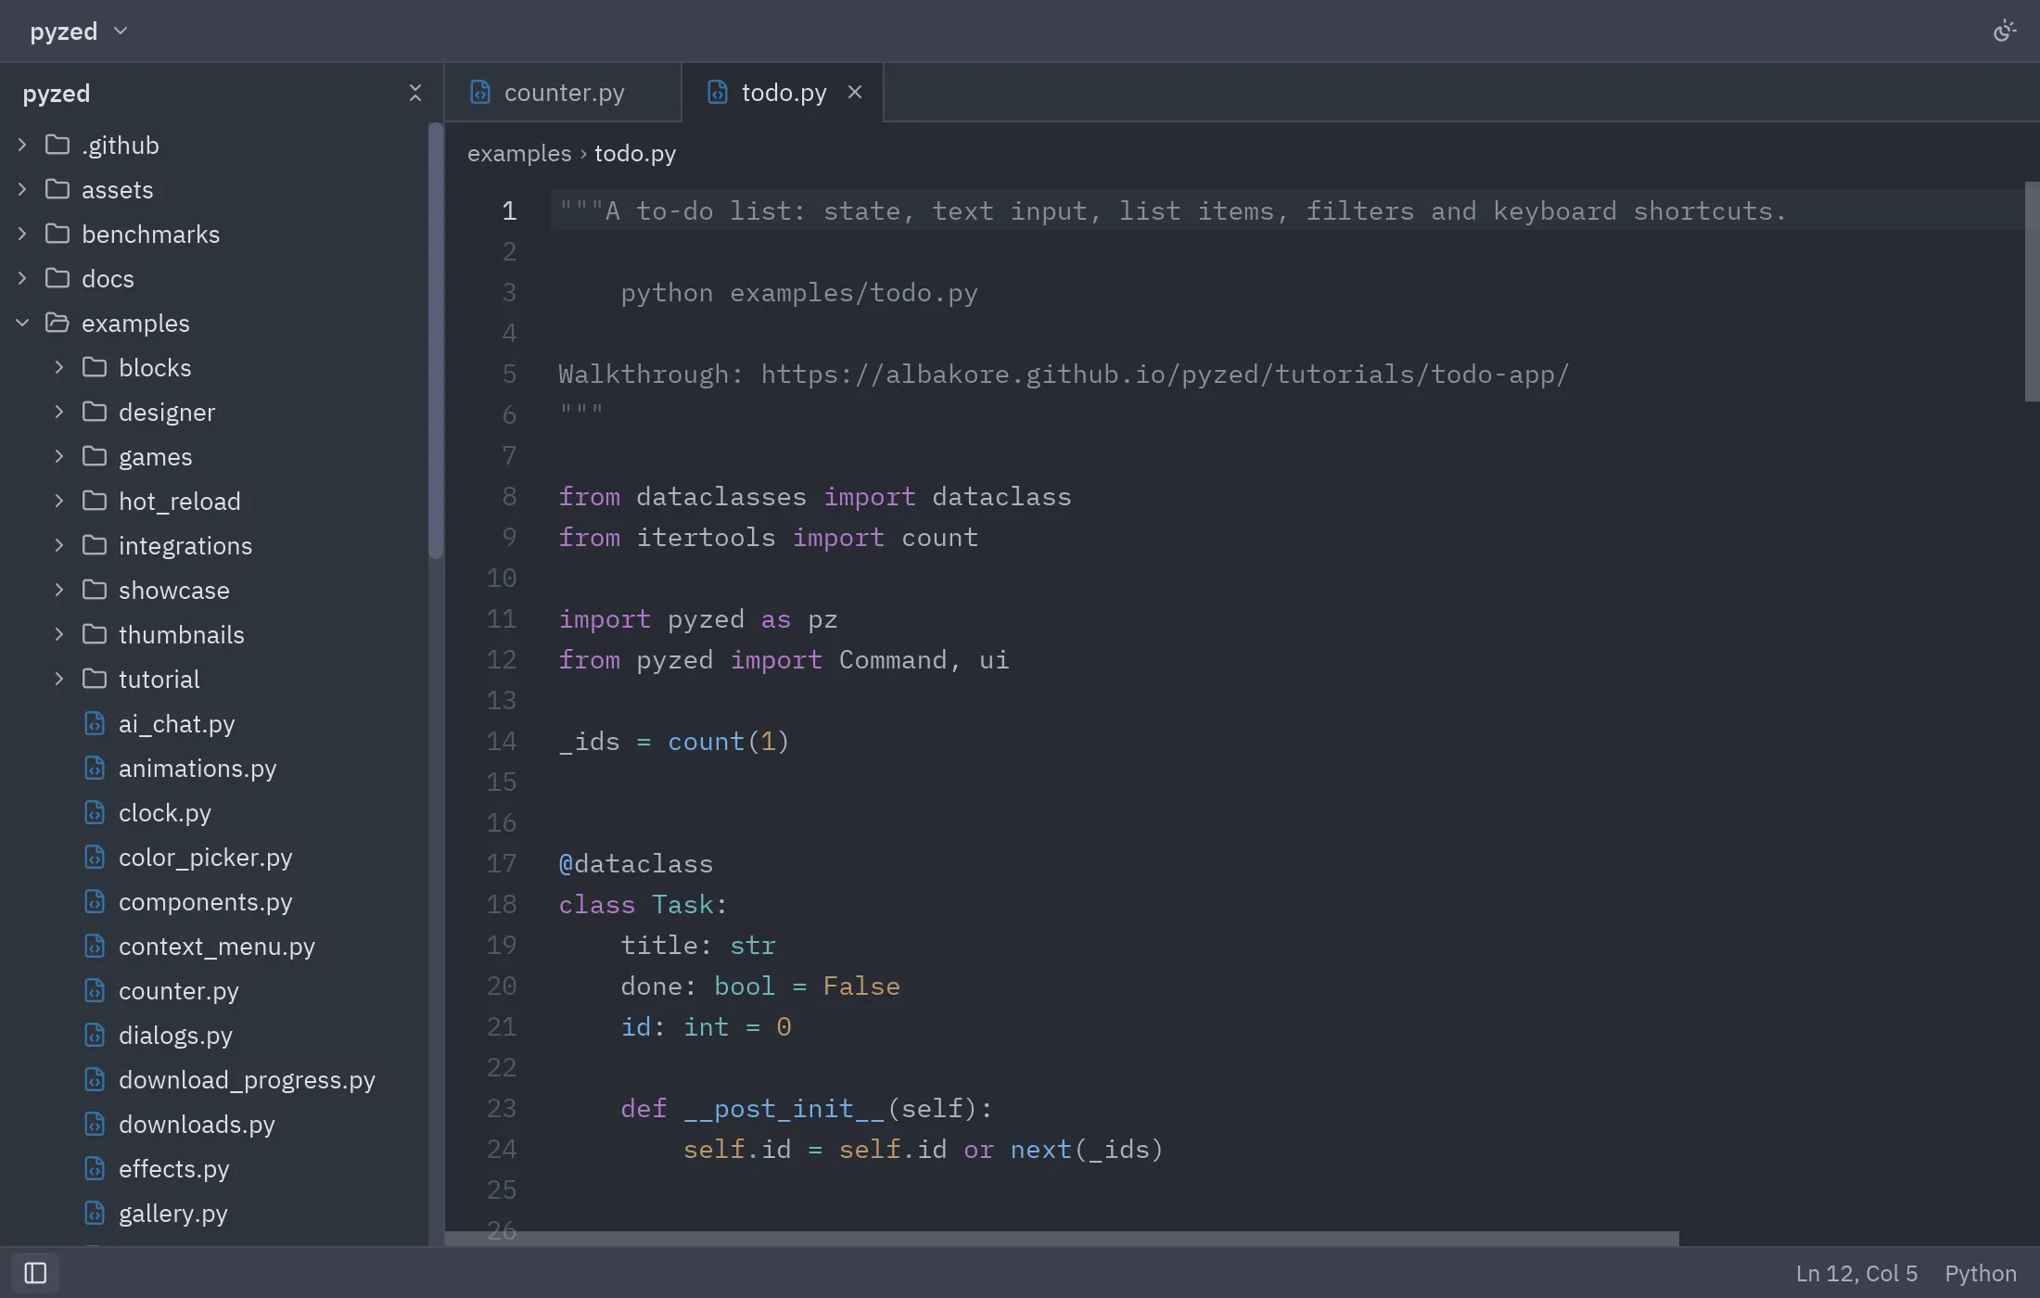Image resolution: width=2040 pixels, height=1298 pixels.
Task: Click the Ln 12, Col 5 status indicator
Action: coord(1856,1273)
